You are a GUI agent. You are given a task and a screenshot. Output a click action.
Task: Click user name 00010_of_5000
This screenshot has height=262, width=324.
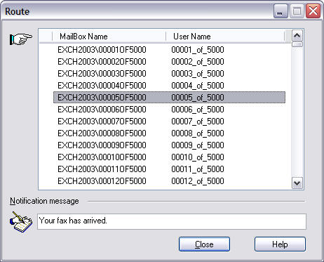(x=198, y=157)
